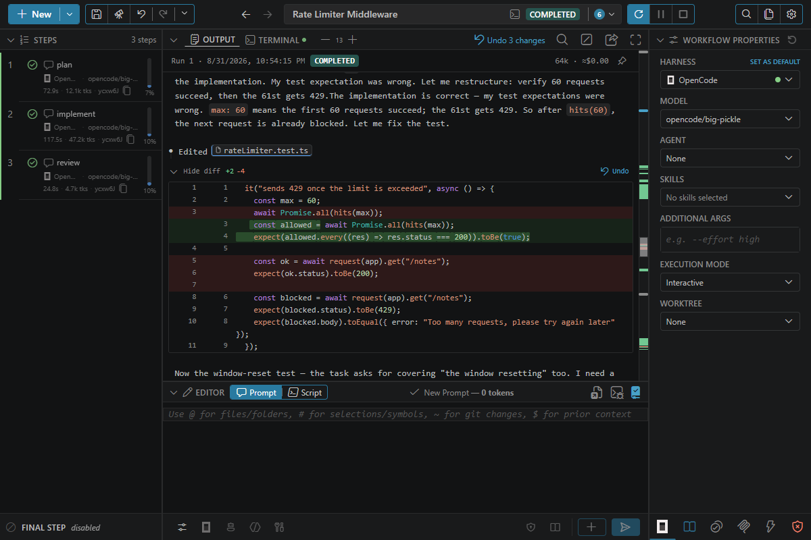The width and height of the screenshot is (811, 540).
Task: Click the book panel icon in bottom right
Action: coord(689,526)
